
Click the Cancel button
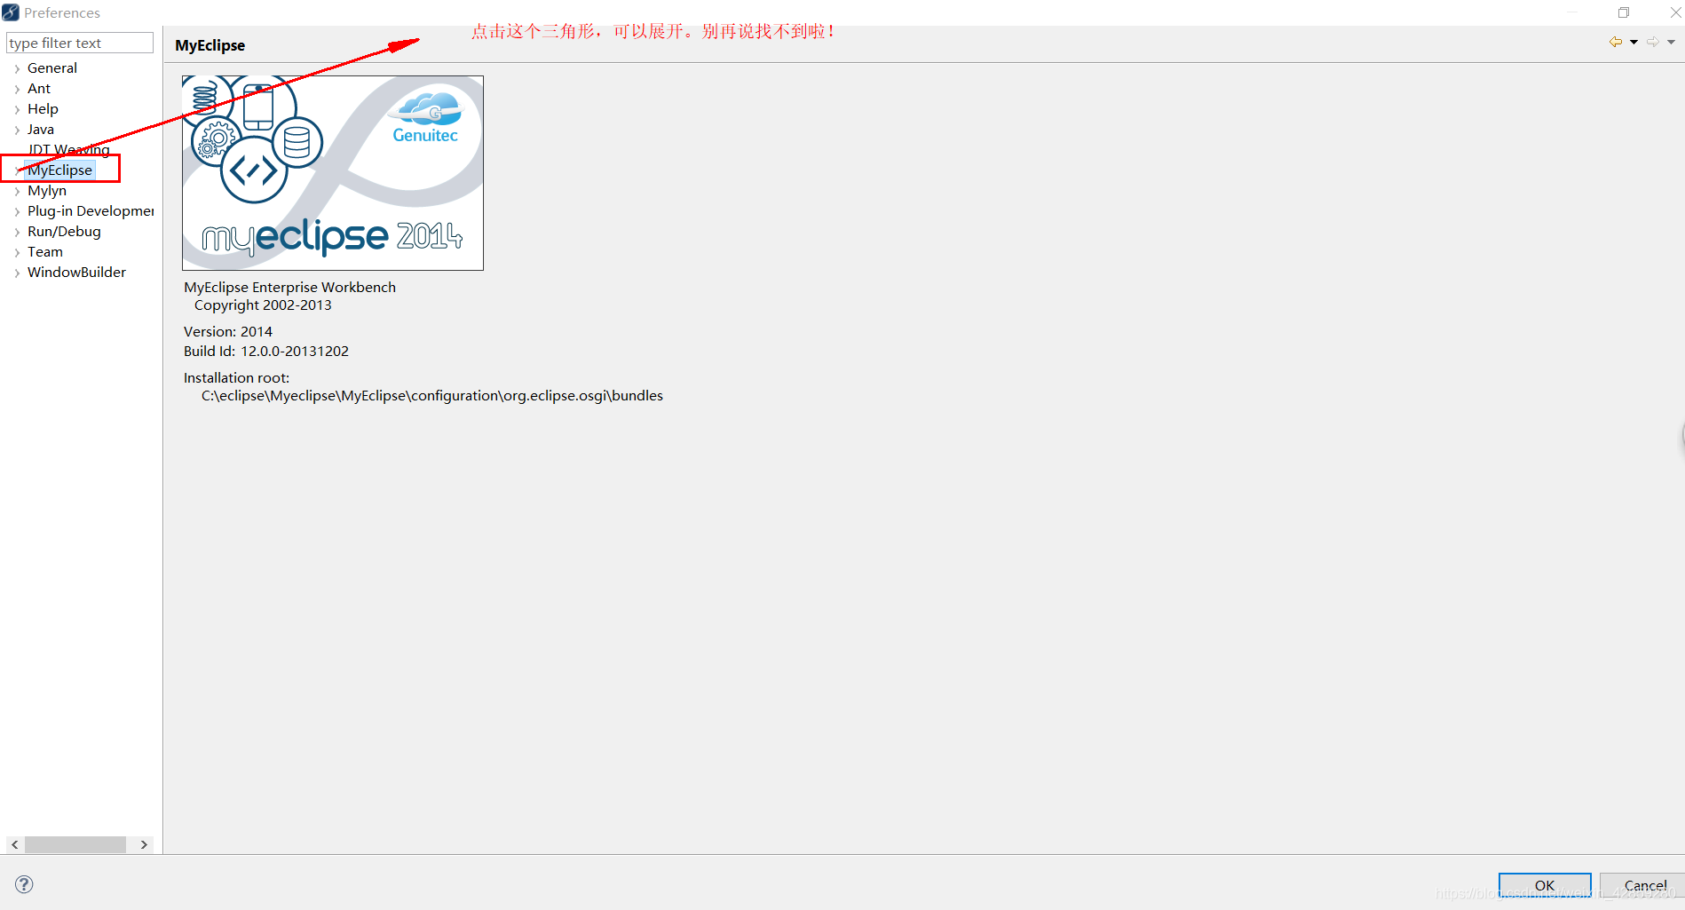coord(1644,885)
